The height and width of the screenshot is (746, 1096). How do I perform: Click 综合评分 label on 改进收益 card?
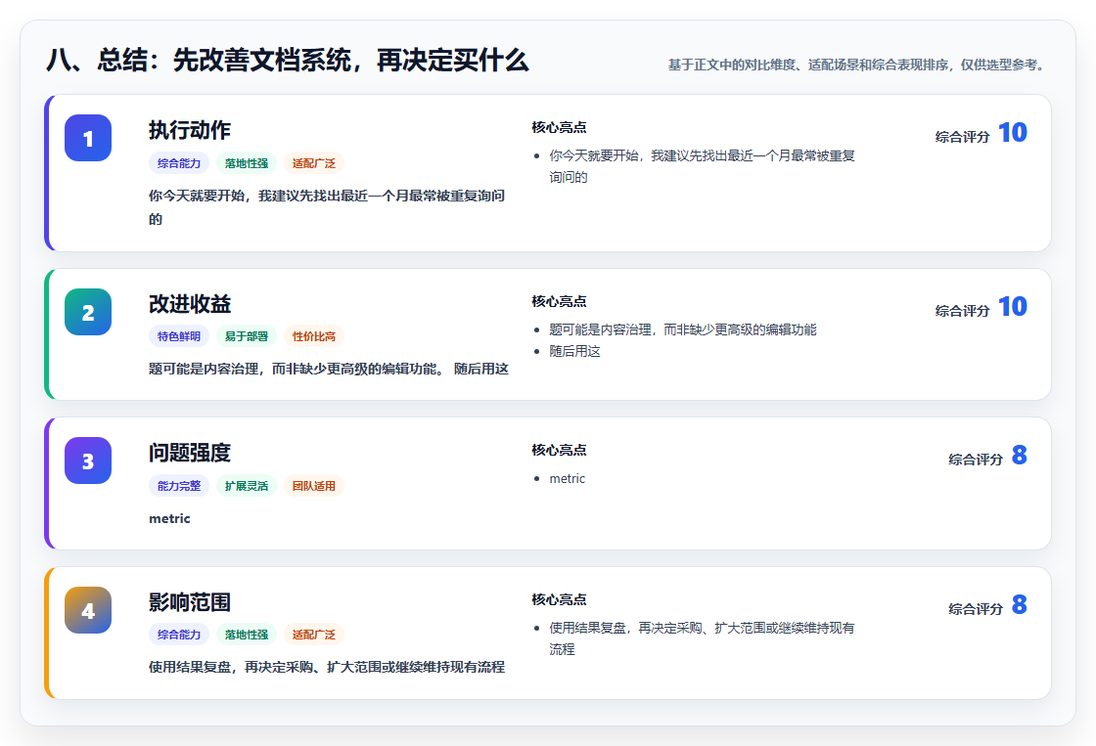coord(963,311)
